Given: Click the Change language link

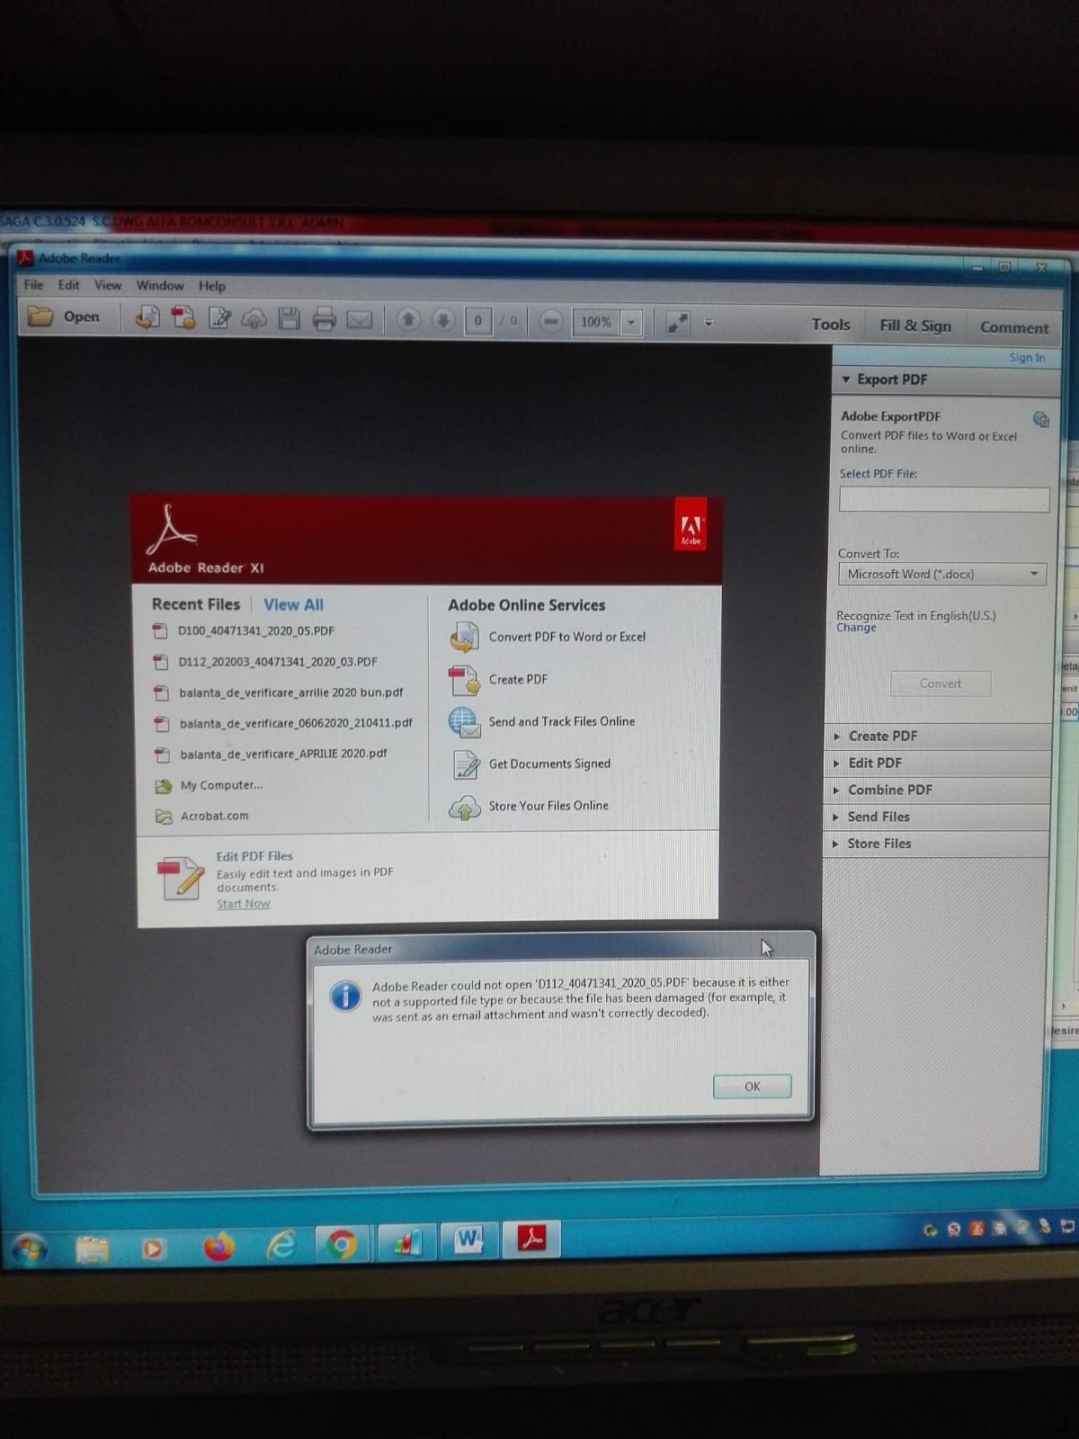Looking at the screenshot, I should coord(856,628).
